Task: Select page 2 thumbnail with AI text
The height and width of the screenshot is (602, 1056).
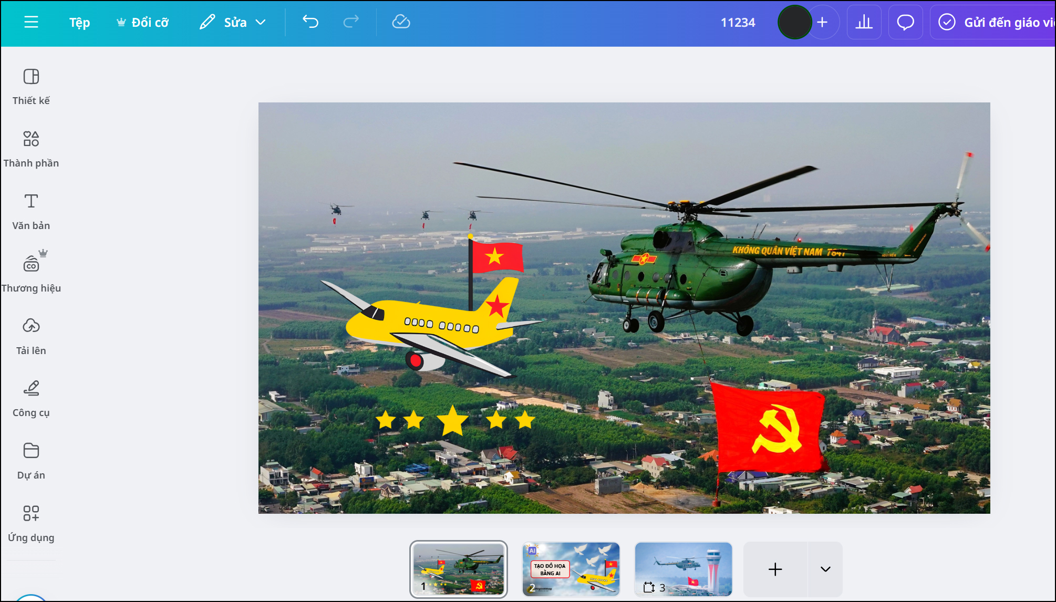Action: coord(571,569)
